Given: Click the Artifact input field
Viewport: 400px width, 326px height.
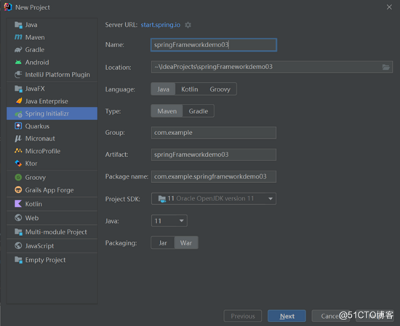Looking at the screenshot, I should [214, 155].
